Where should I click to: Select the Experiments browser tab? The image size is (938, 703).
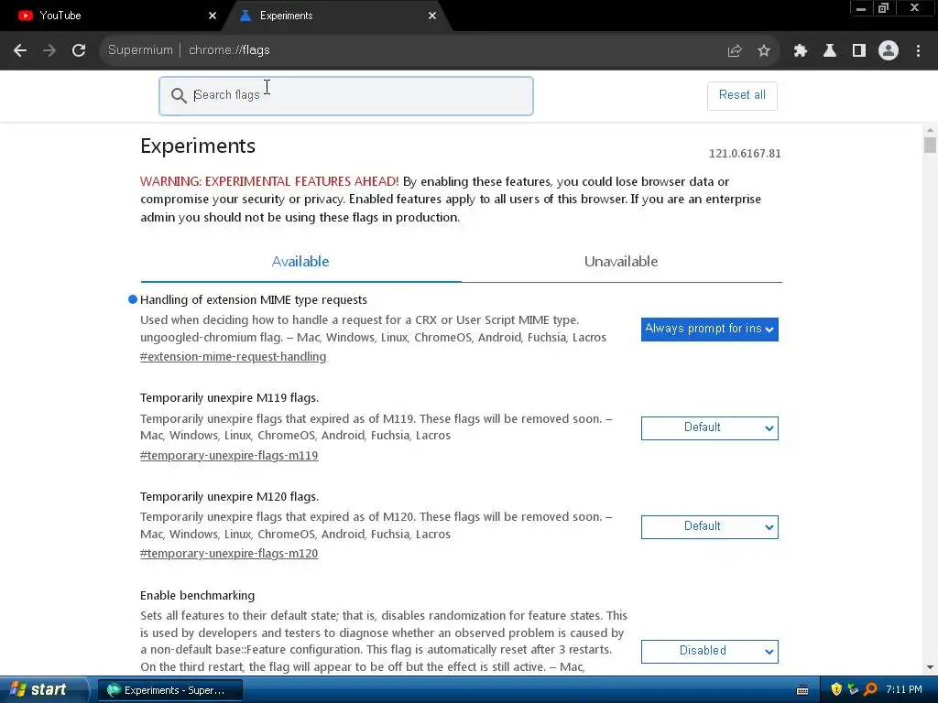click(x=338, y=16)
